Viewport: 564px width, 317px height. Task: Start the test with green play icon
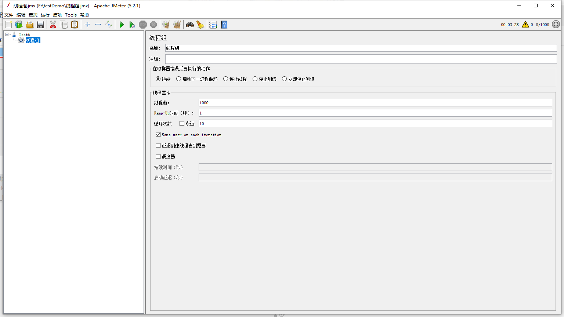(x=122, y=25)
